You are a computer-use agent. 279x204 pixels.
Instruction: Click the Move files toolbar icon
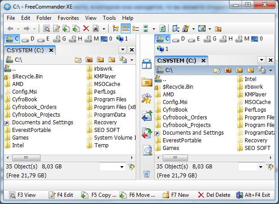[76, 29]
